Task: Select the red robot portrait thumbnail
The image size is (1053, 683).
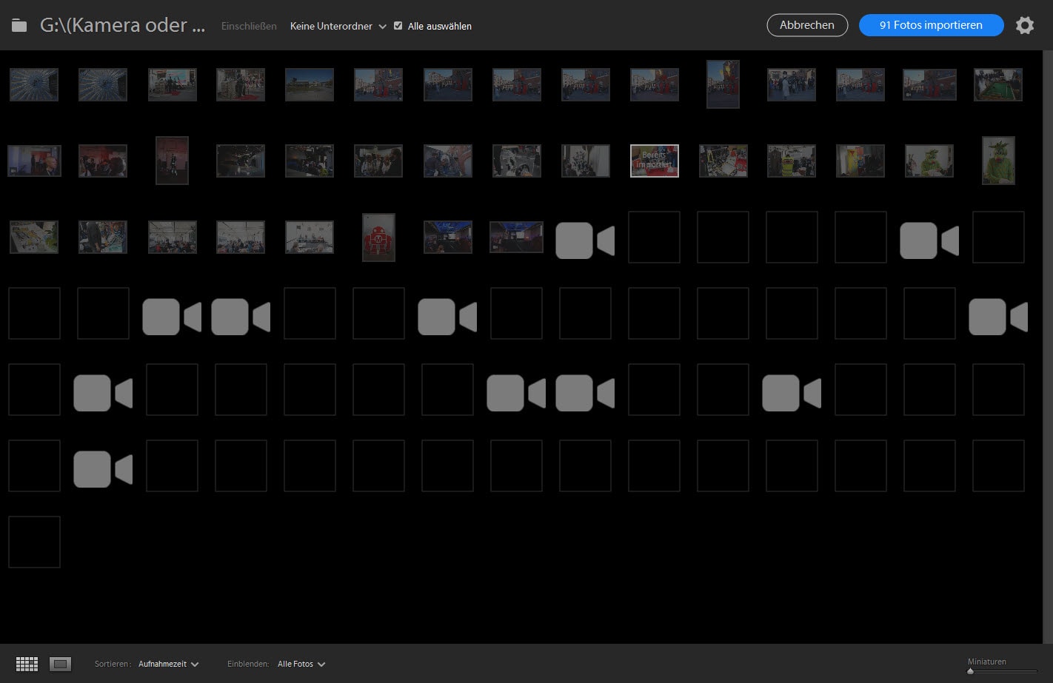Action: 378,238
